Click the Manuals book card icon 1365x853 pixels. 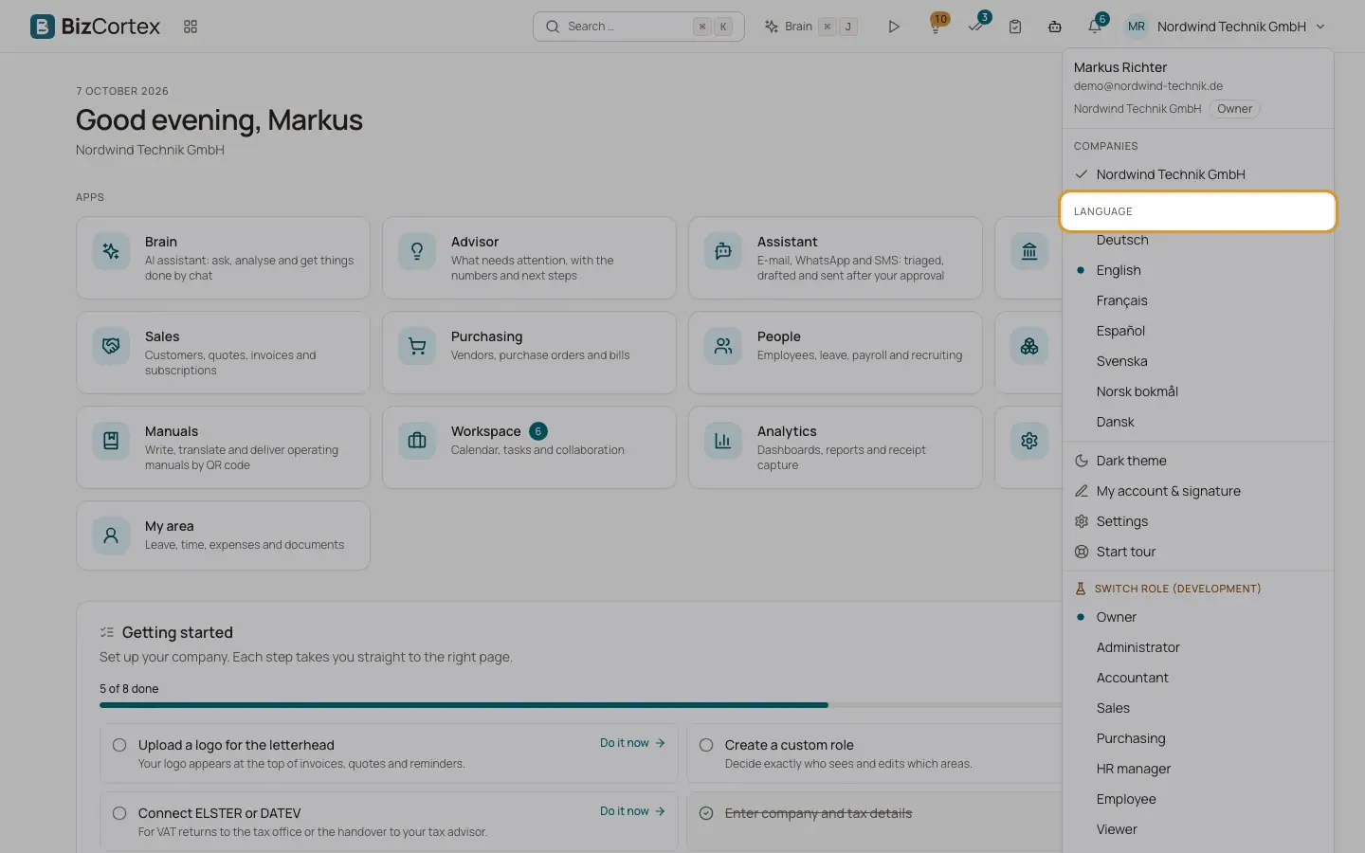111,441
